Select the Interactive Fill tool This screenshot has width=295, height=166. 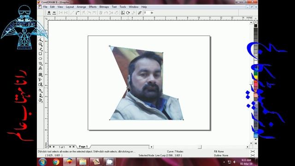click(x=41, y=75)
